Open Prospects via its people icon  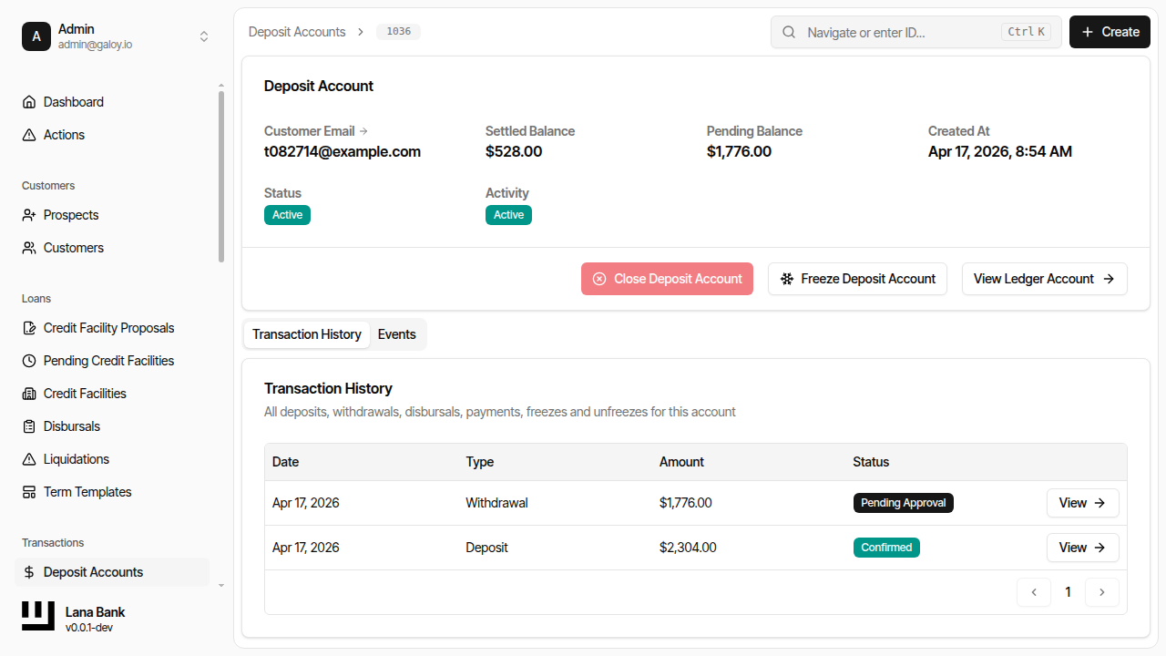tap(28, 214)
